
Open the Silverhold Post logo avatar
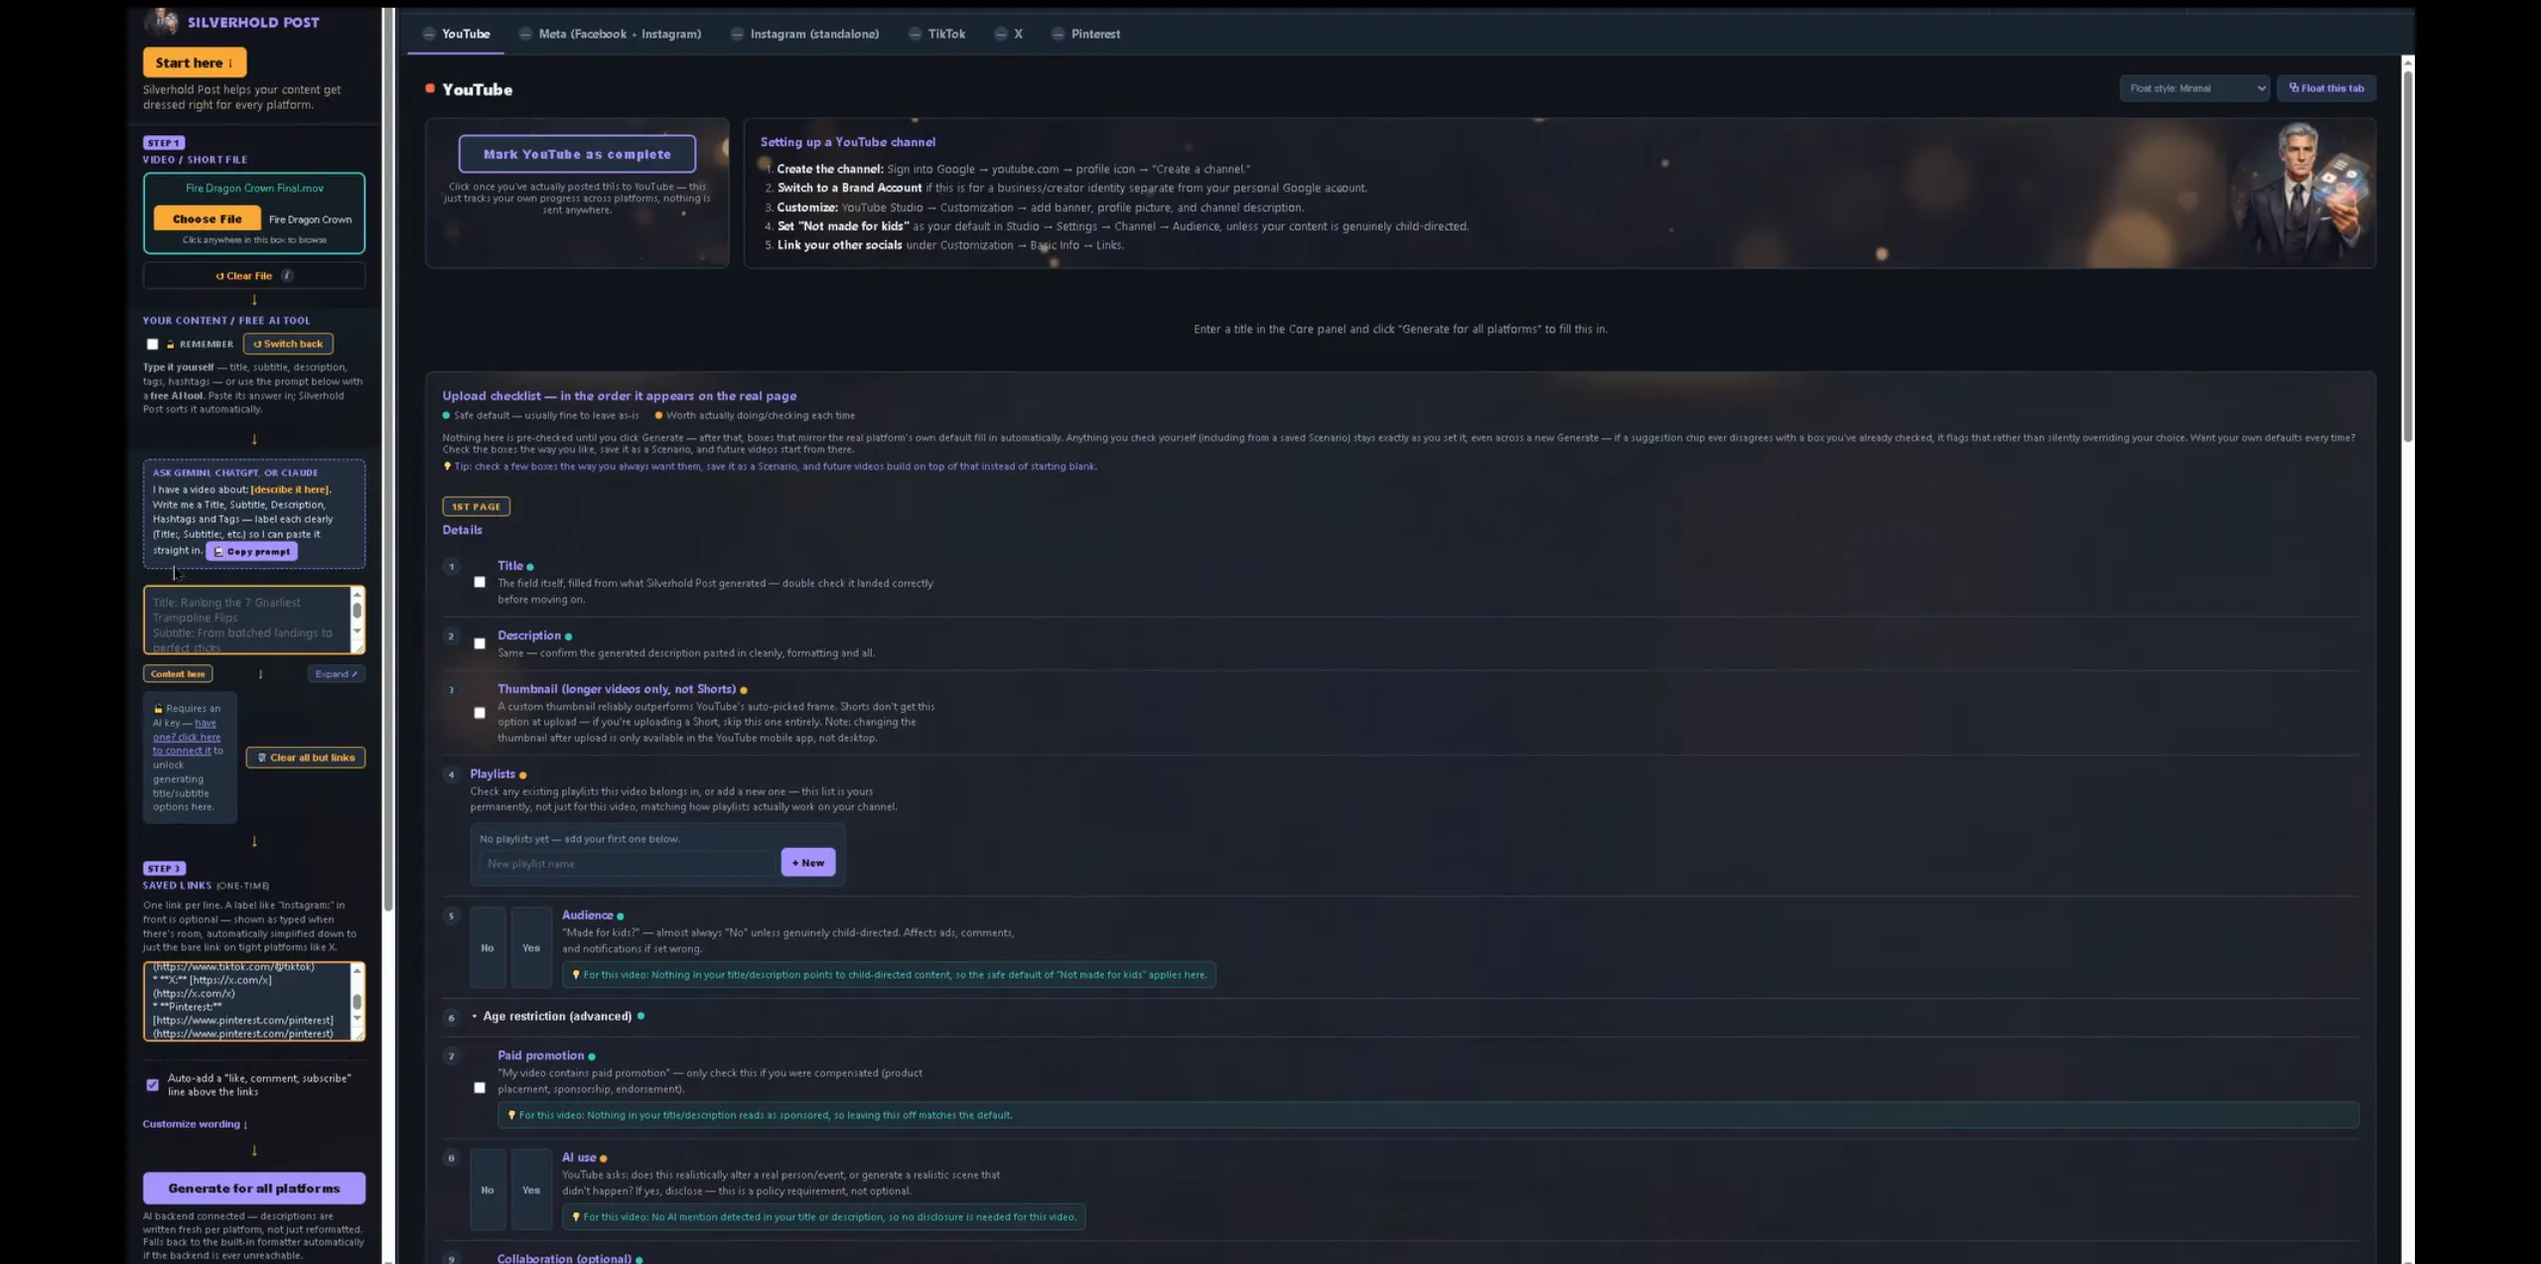point(162,21)
